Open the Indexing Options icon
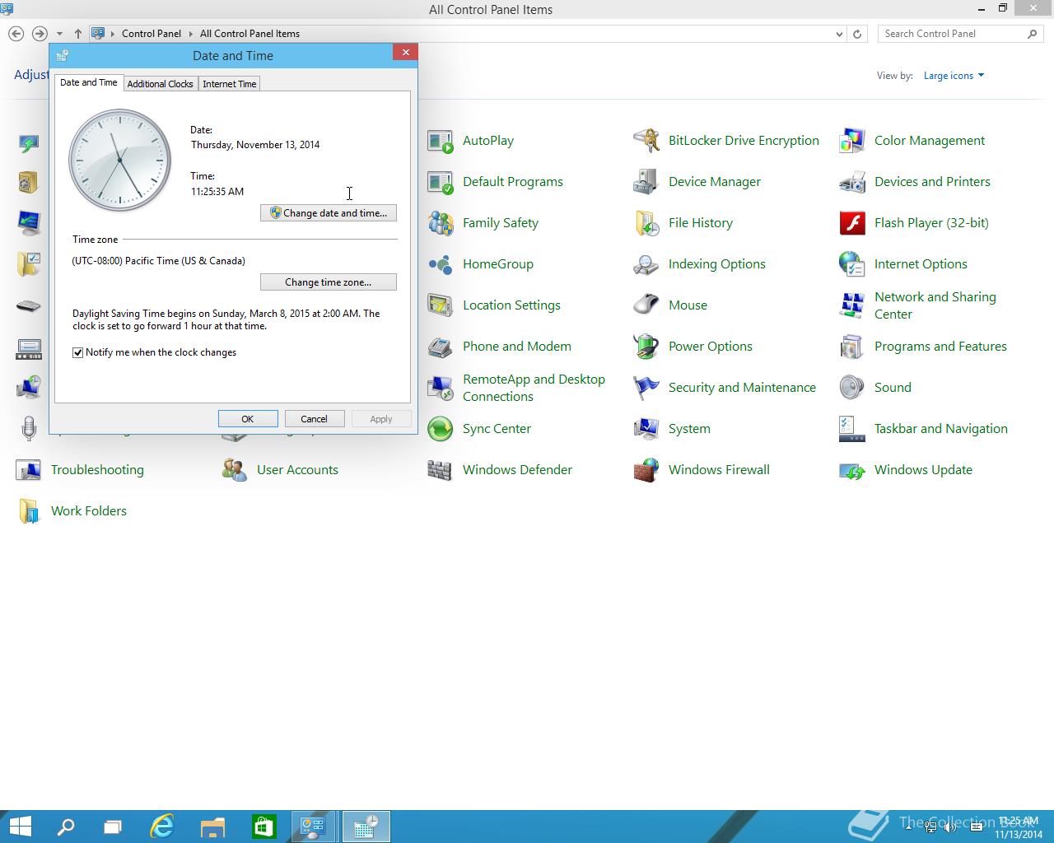The height and width of the screenshot is (843, 1054). coord(646,264)
